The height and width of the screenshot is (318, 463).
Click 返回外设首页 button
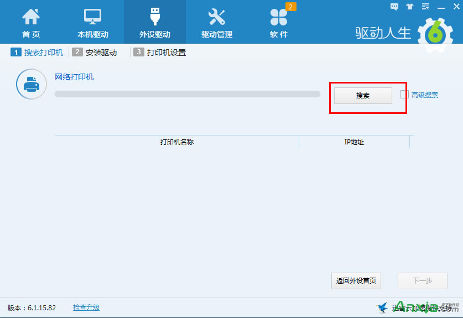coord(356,281)
